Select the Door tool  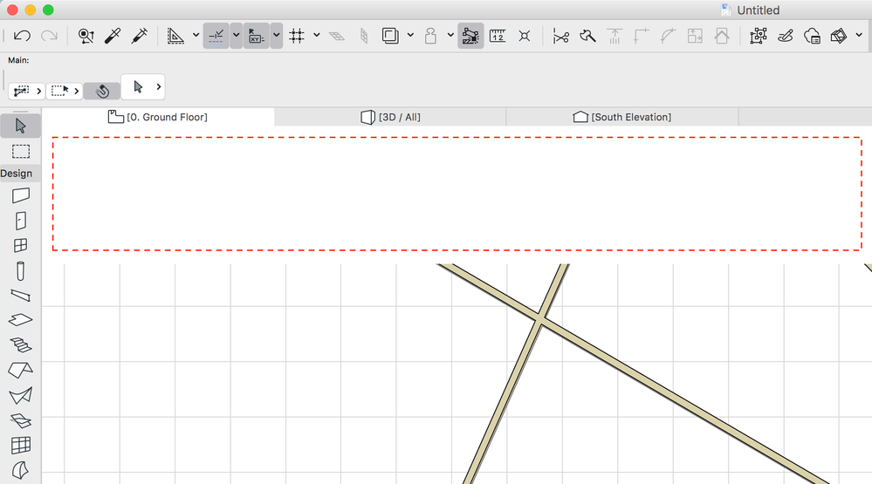(x=21, y=221)
